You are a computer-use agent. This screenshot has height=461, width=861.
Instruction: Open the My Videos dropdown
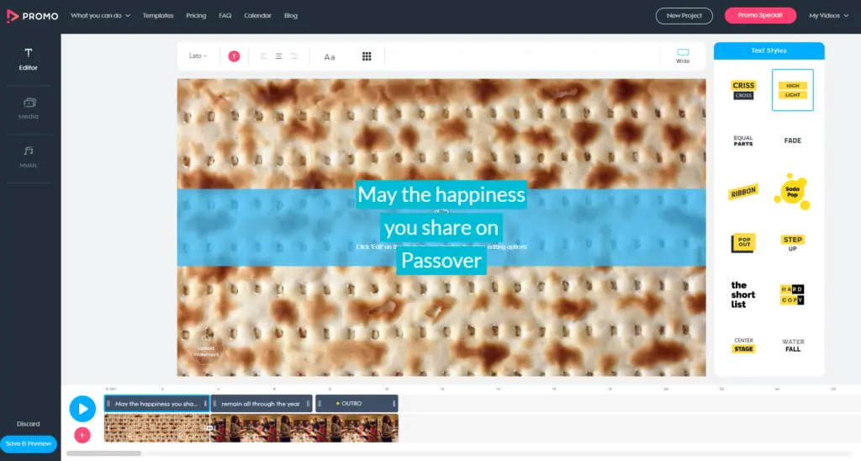tap(827, 15)
